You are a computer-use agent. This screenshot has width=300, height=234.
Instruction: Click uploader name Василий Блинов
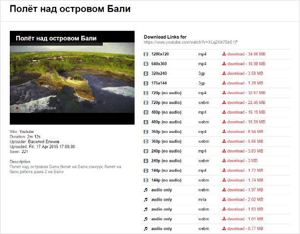coord(44,142)
